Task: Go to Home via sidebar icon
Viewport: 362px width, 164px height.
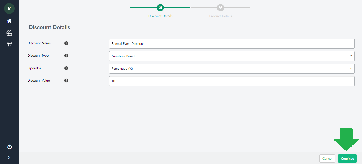Action: point(9,21)
